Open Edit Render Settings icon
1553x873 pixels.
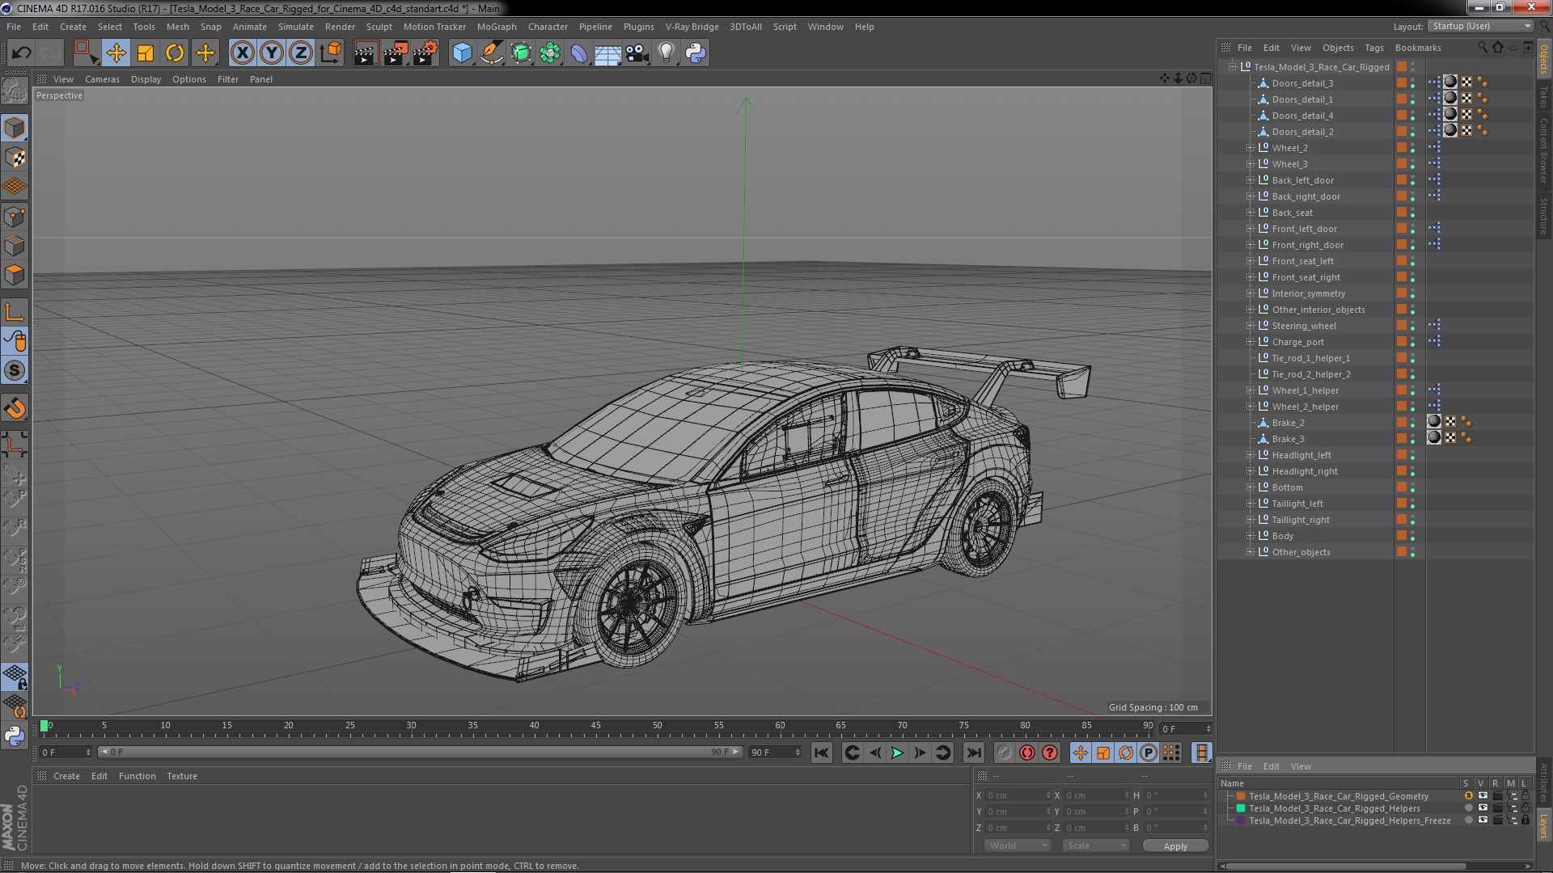coord(425,53)
